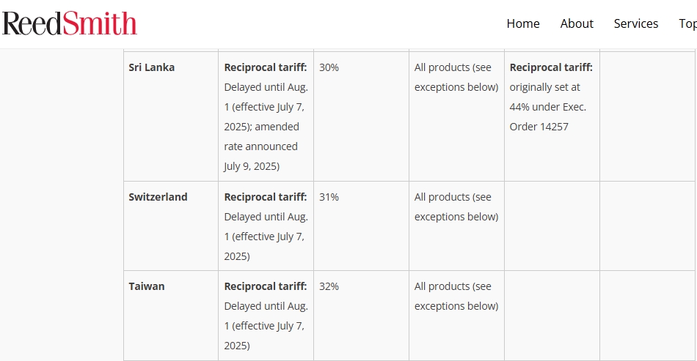
Task: Select the Sri Lanka country cell
Action: [x=152, y=67]
